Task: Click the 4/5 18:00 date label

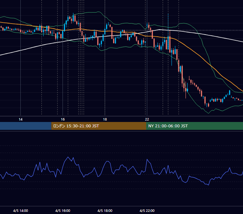Action: click(105, 210)
